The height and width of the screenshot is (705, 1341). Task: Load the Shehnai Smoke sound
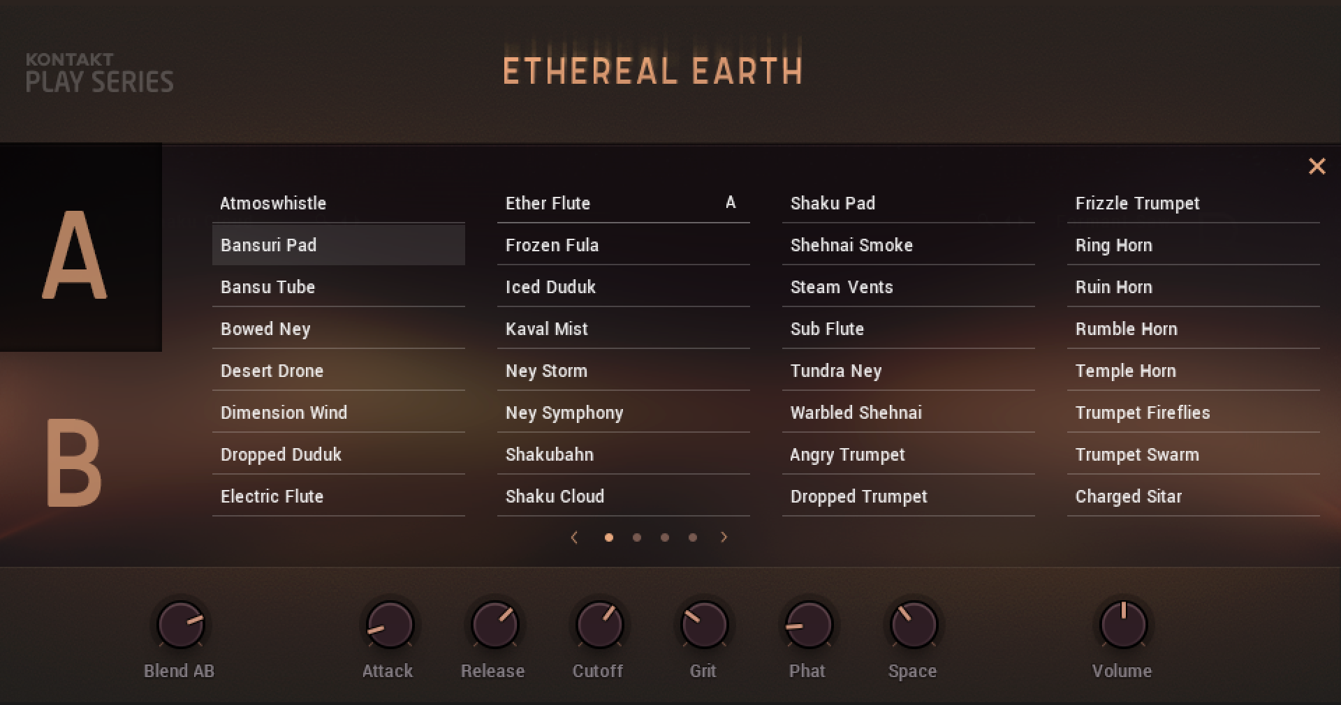[908, 245]
